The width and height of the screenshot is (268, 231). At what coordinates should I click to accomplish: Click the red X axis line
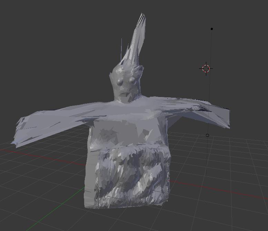(x=41, y=155)
